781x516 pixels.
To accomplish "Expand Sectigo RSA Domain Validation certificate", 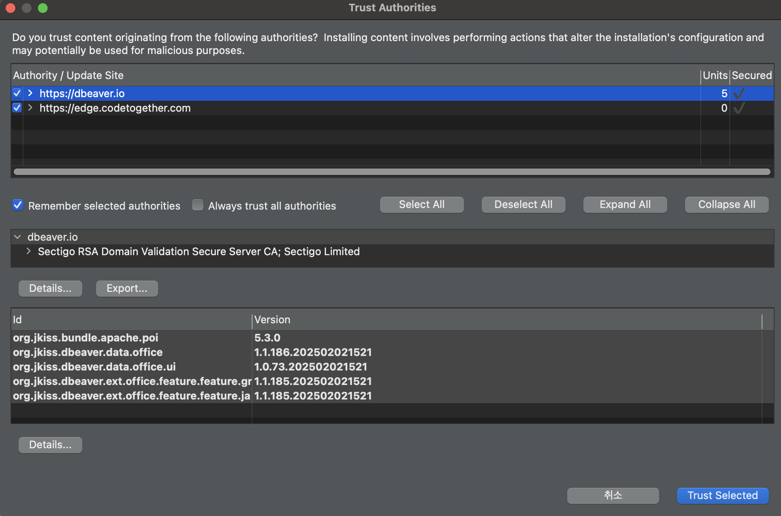I will point(29,252).
